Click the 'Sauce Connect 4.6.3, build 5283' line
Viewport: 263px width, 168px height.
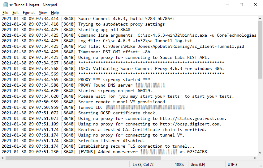point(88,18)
